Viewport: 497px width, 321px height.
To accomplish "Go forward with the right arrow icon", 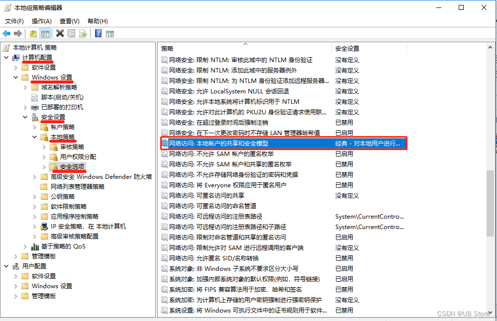I will pos(18,33).
